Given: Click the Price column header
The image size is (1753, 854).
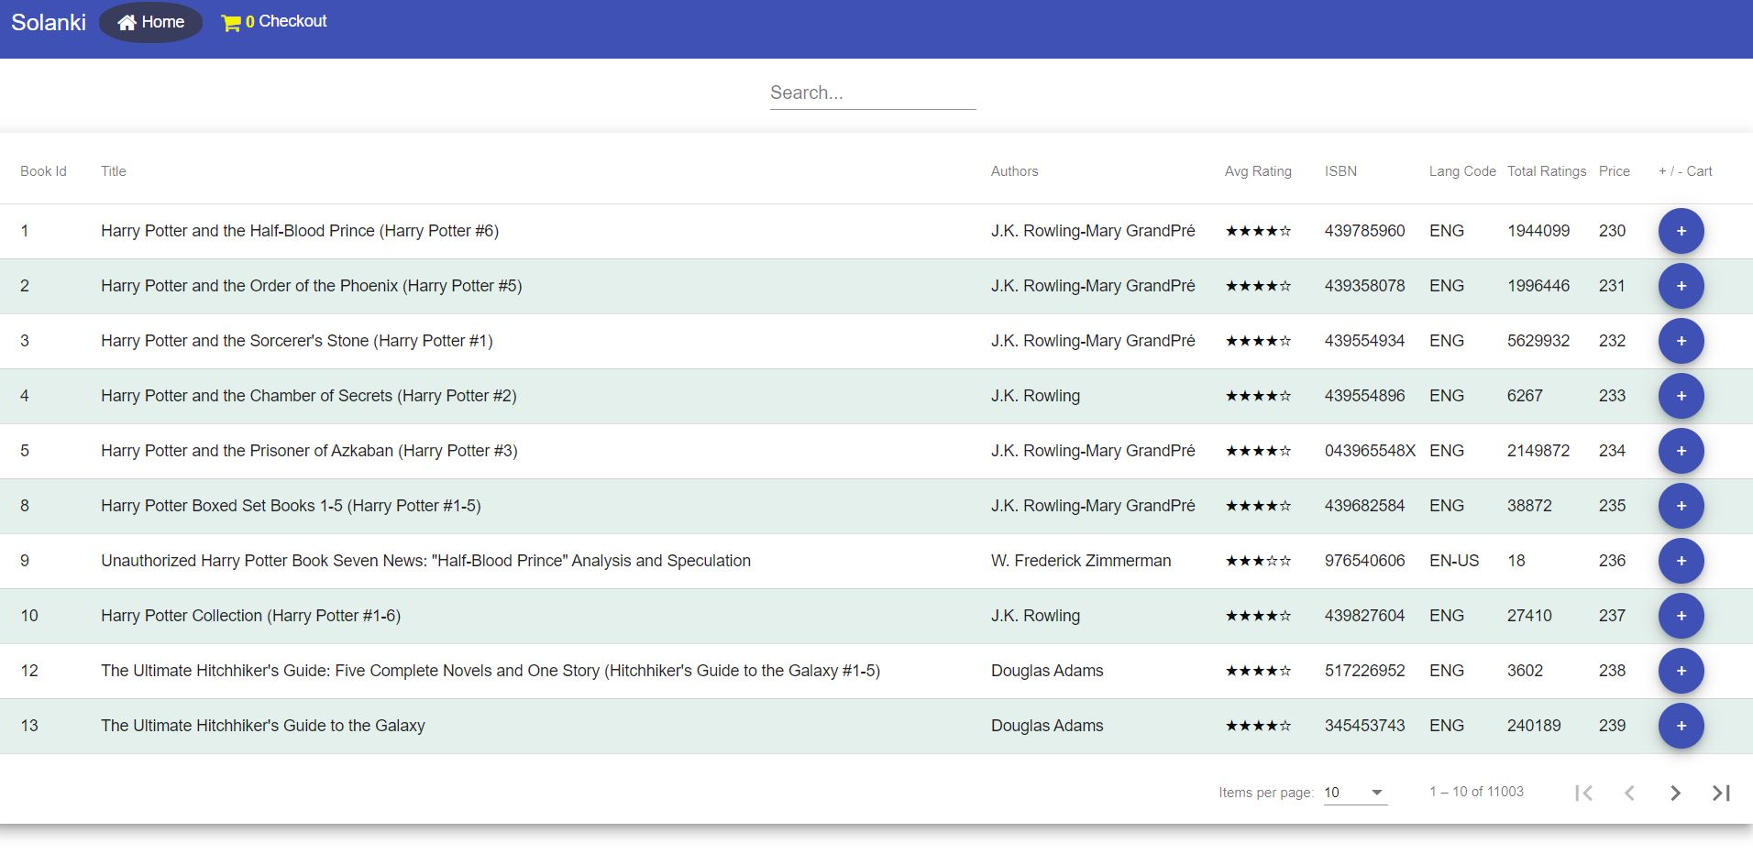Looking at the screenshot, I should click(x=1615, y=171).
